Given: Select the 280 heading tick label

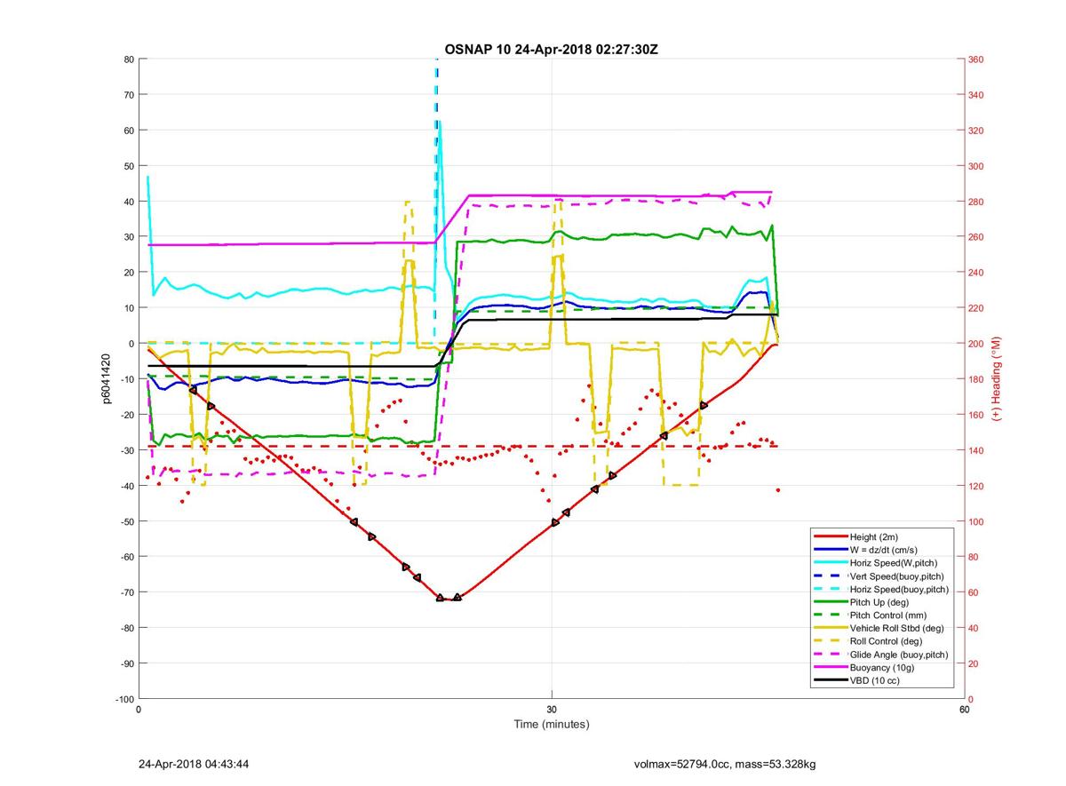Looking at the screenshot, I should (x=976, y=202).
